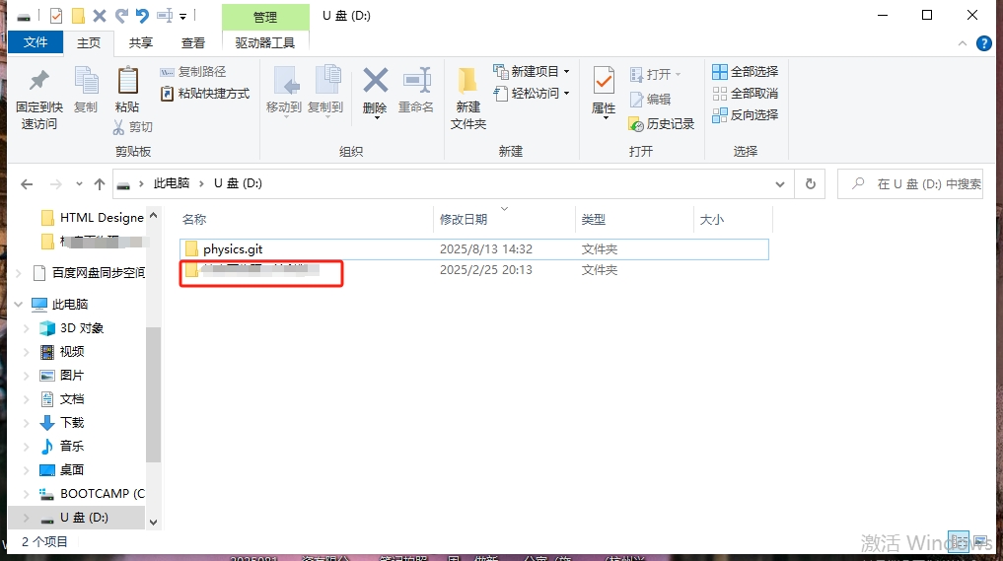Pin to Quick access (固定到快速访问)

point(39,100)
